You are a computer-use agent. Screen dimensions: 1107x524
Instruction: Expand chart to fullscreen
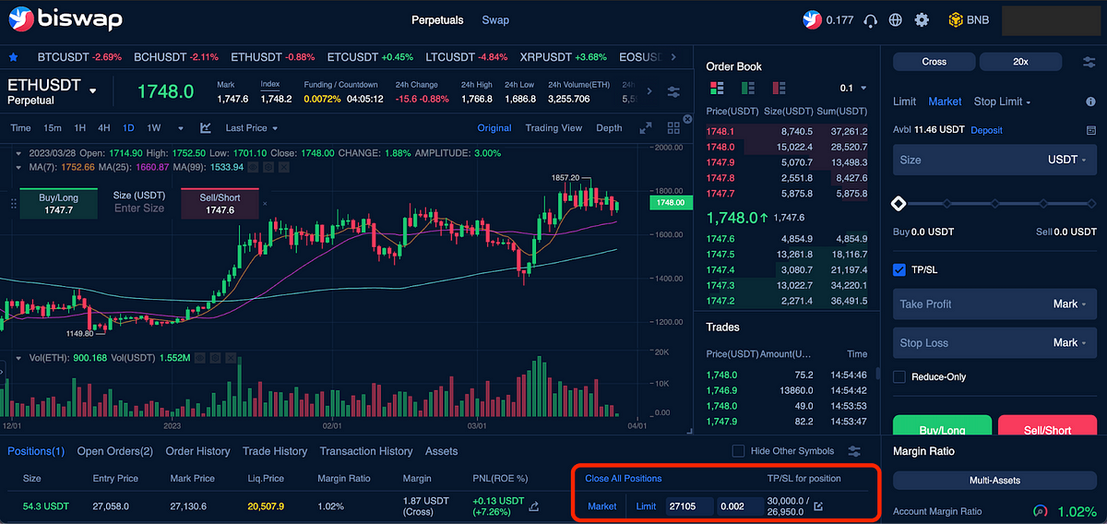646,128
